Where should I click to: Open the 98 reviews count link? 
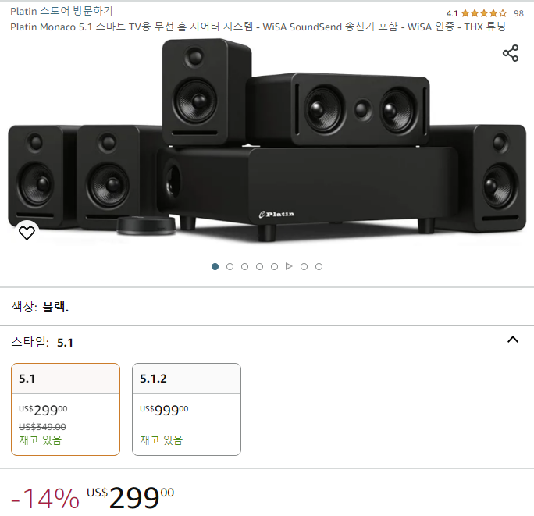(x=518, y=13)
